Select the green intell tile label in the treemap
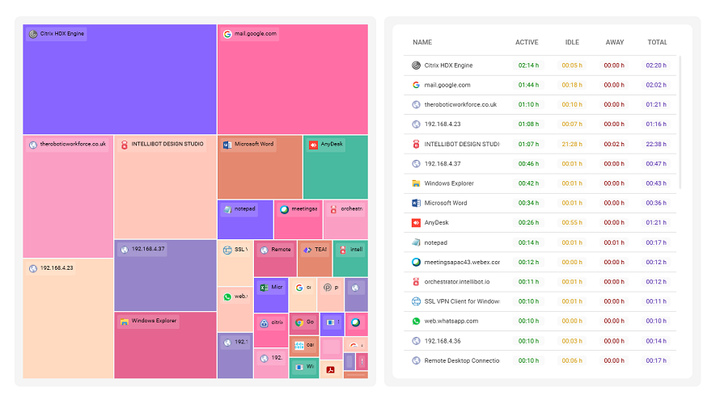The image size is (720, 404). tap(357, 250)
